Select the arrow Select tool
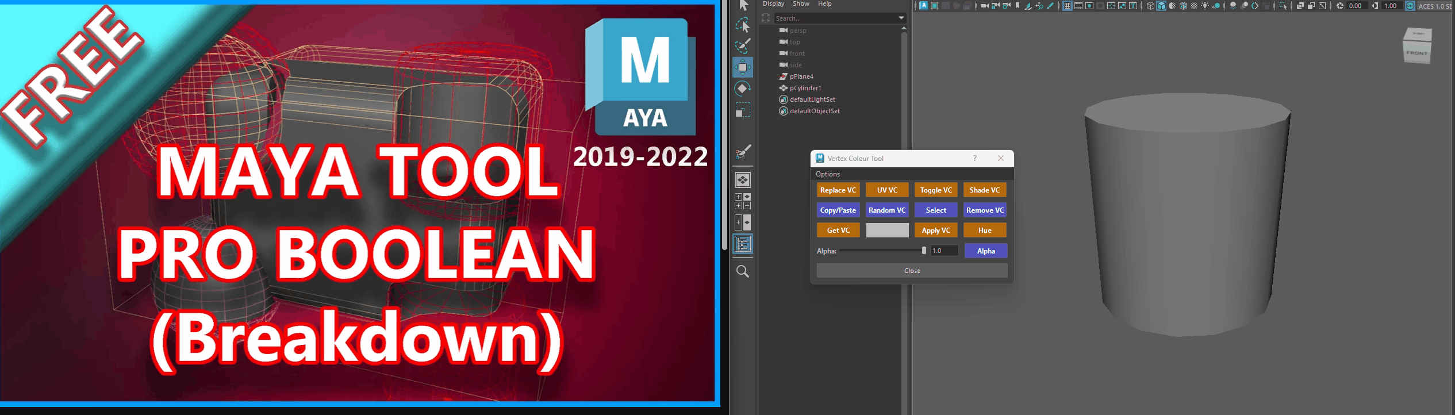 (743, 6)
